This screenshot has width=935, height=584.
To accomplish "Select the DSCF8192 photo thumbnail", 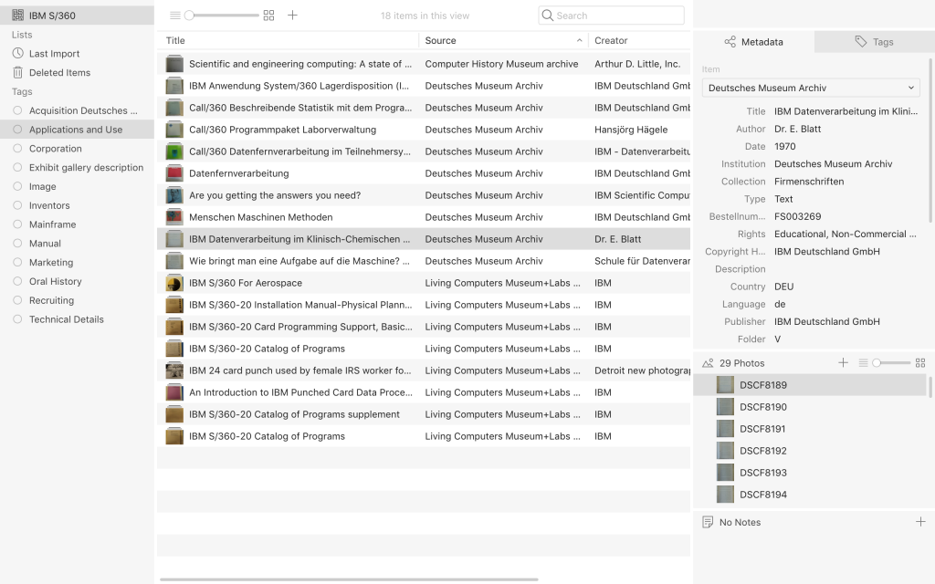I will [x=725, y=451].
